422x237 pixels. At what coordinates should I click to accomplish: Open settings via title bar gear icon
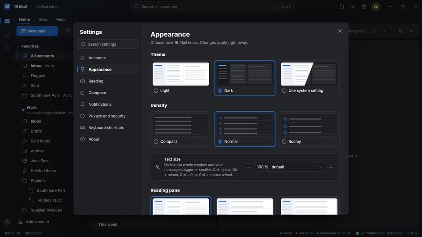click(x=364, y=7)
